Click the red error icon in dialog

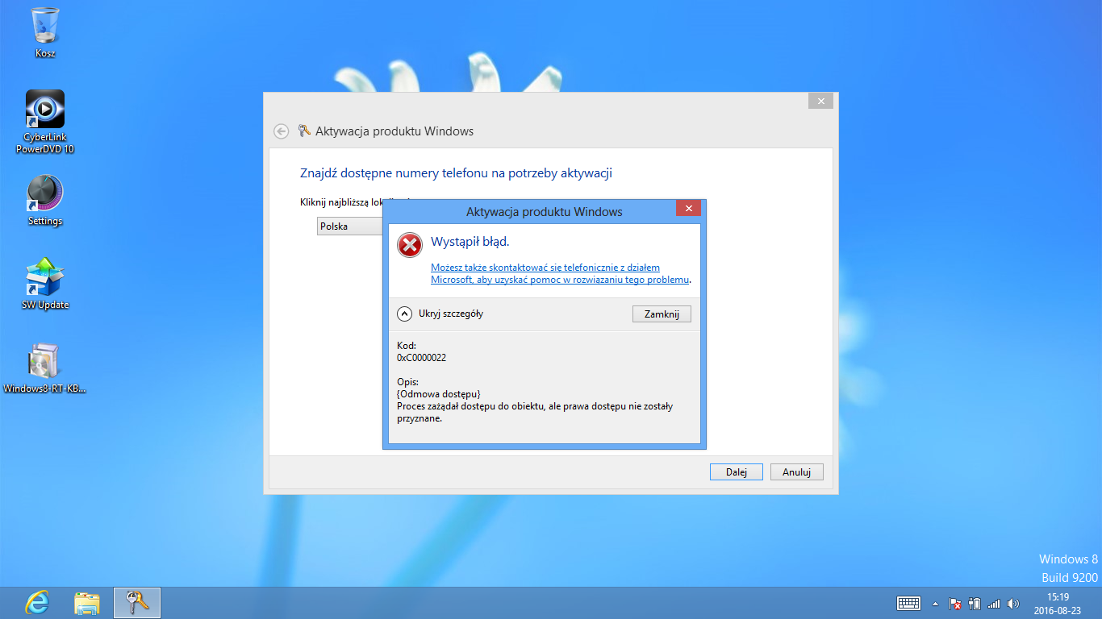[410, 244]
